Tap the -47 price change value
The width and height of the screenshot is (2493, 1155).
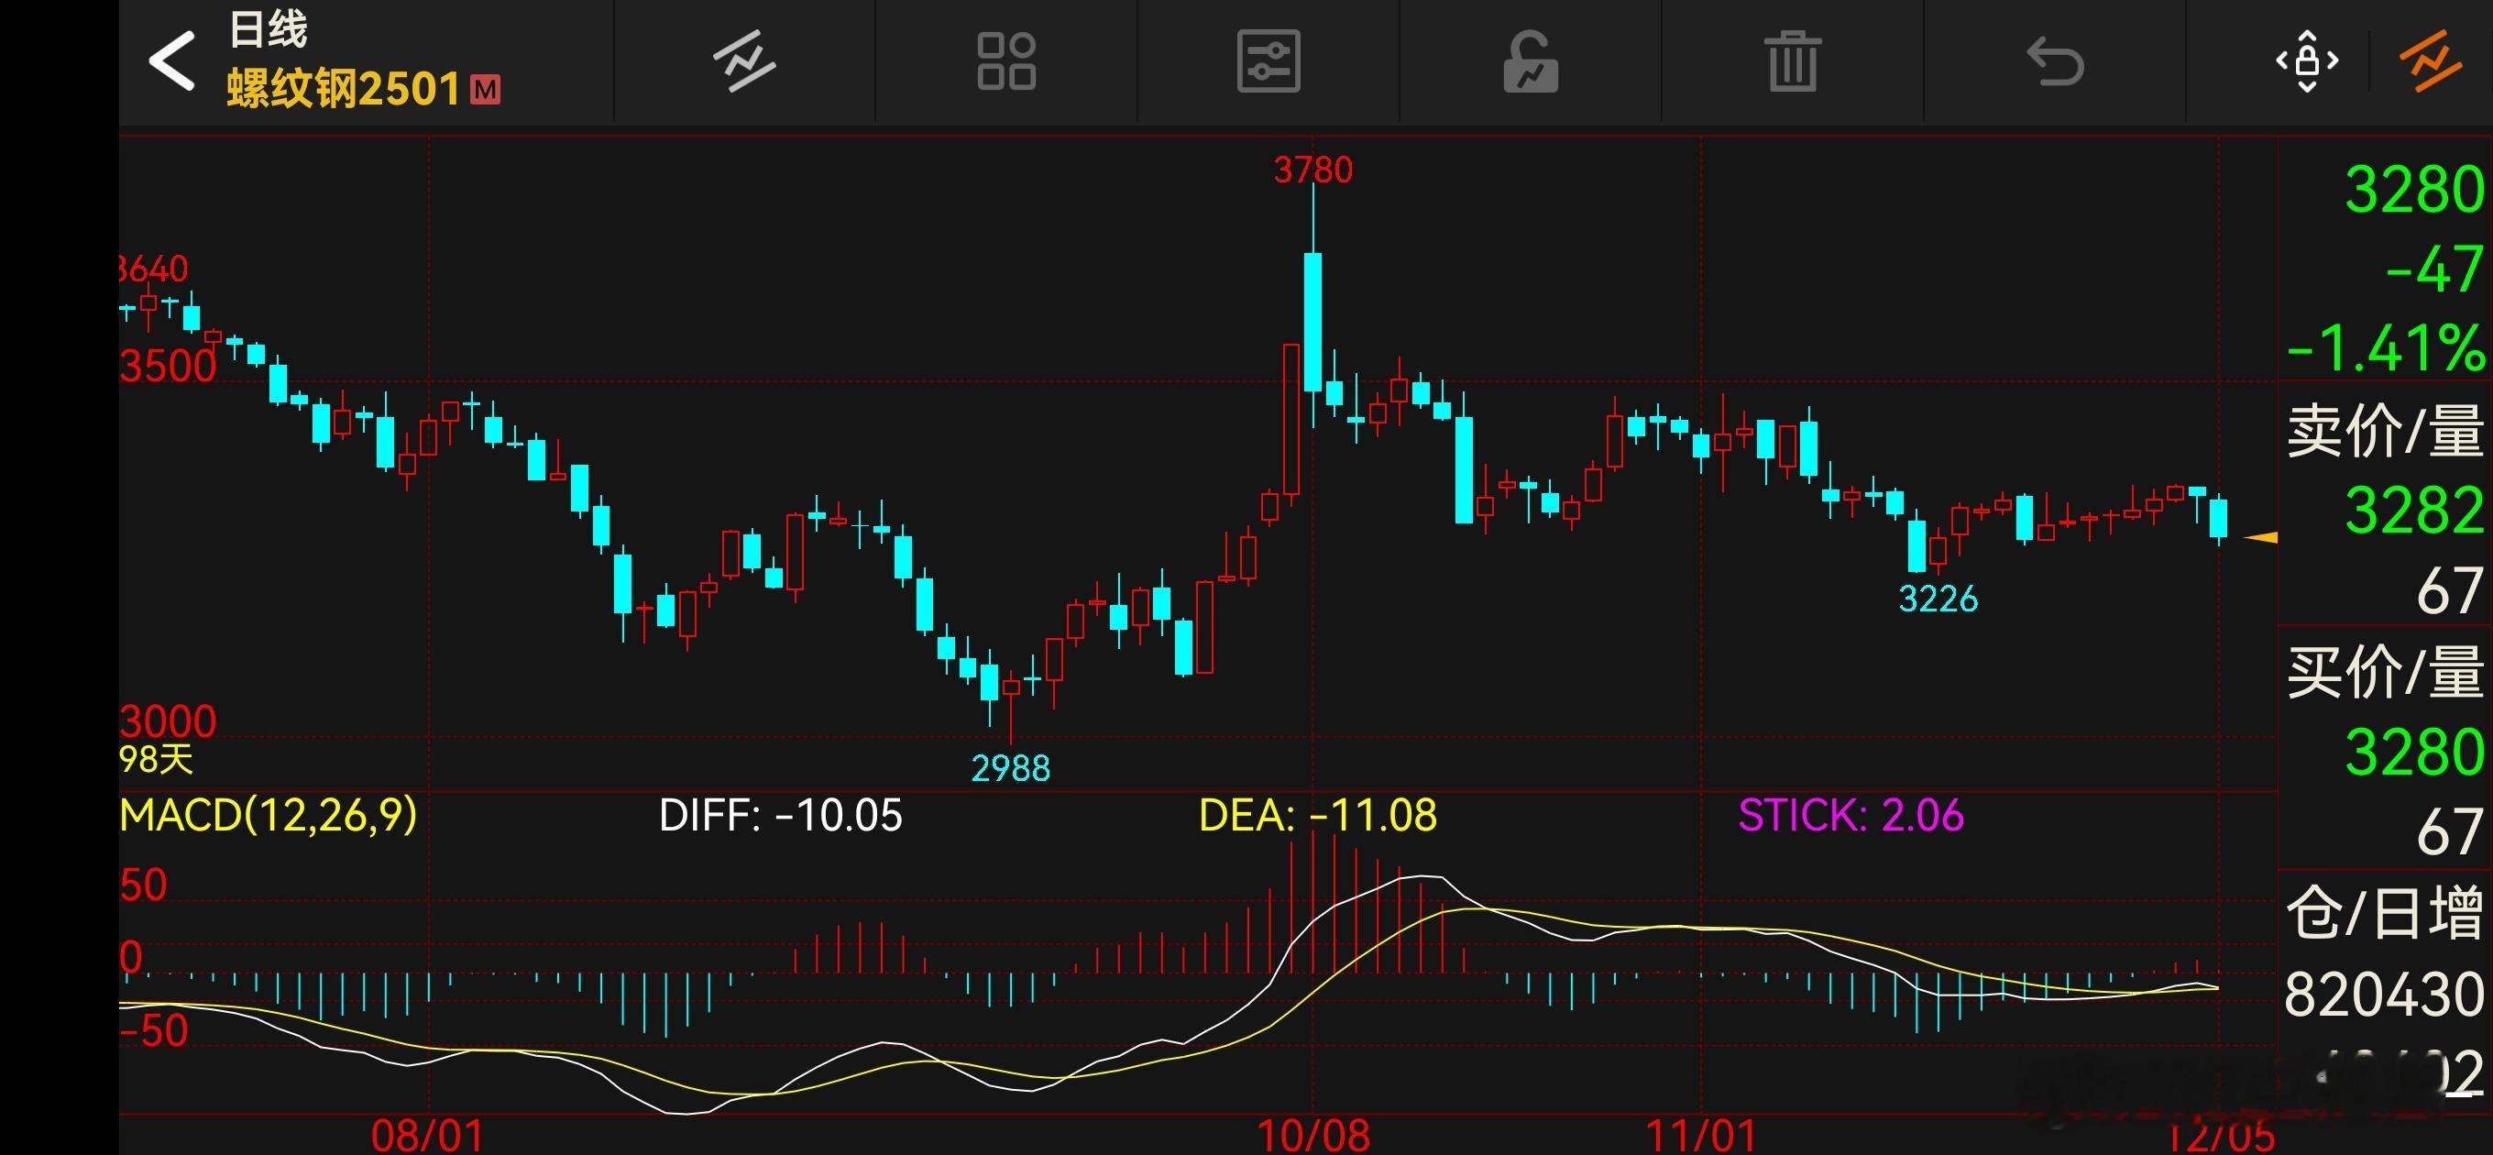point(2434,269)
